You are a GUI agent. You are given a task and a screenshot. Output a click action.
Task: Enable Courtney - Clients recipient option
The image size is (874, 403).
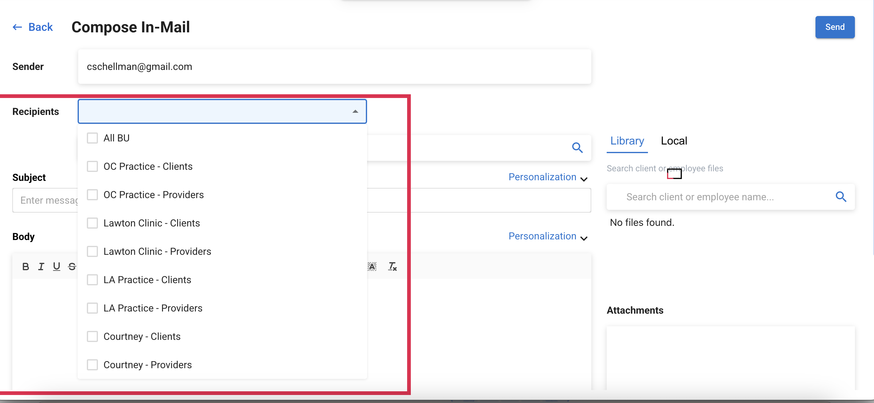point(92,336)
